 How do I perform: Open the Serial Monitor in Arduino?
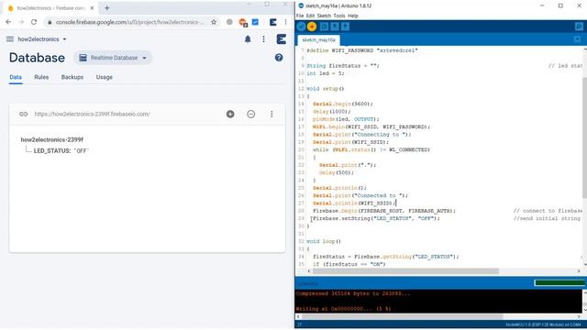click(x=579, y=27)
